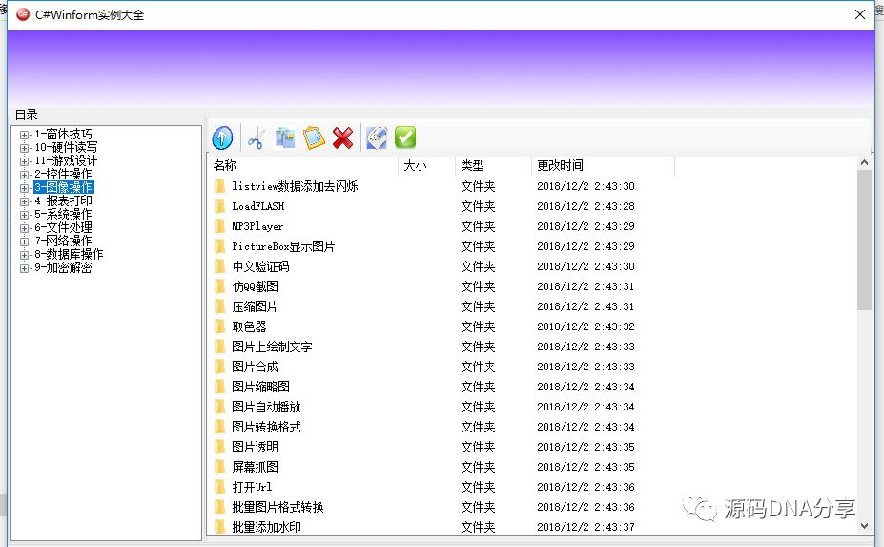884x547 pixels.
Task: Select the 压缩图片 folder
Action: pos(255,306)
